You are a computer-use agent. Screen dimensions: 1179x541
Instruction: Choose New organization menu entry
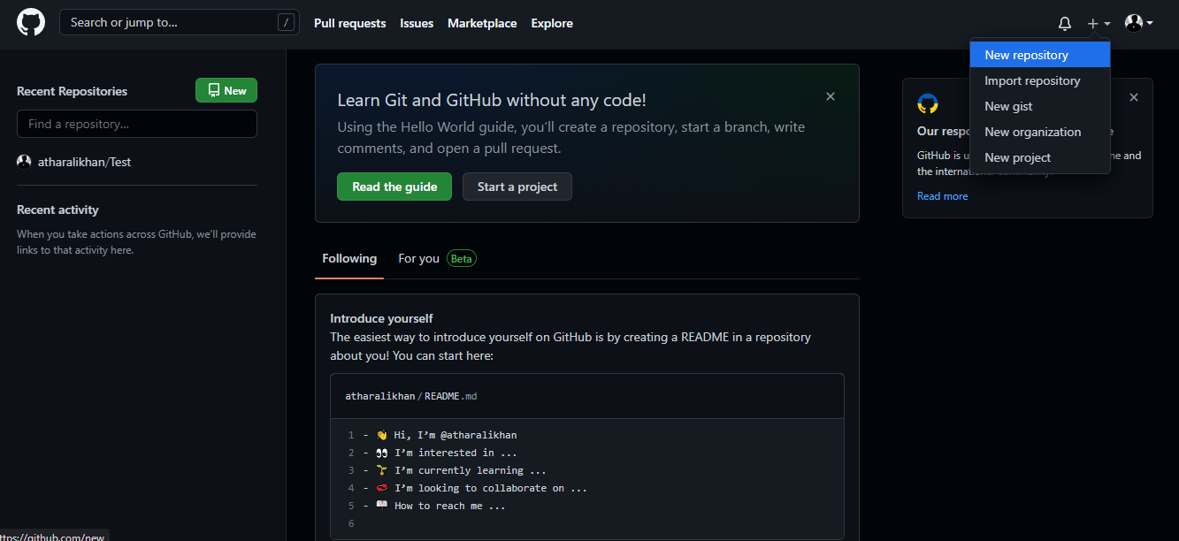click(x=1040, y=132)
